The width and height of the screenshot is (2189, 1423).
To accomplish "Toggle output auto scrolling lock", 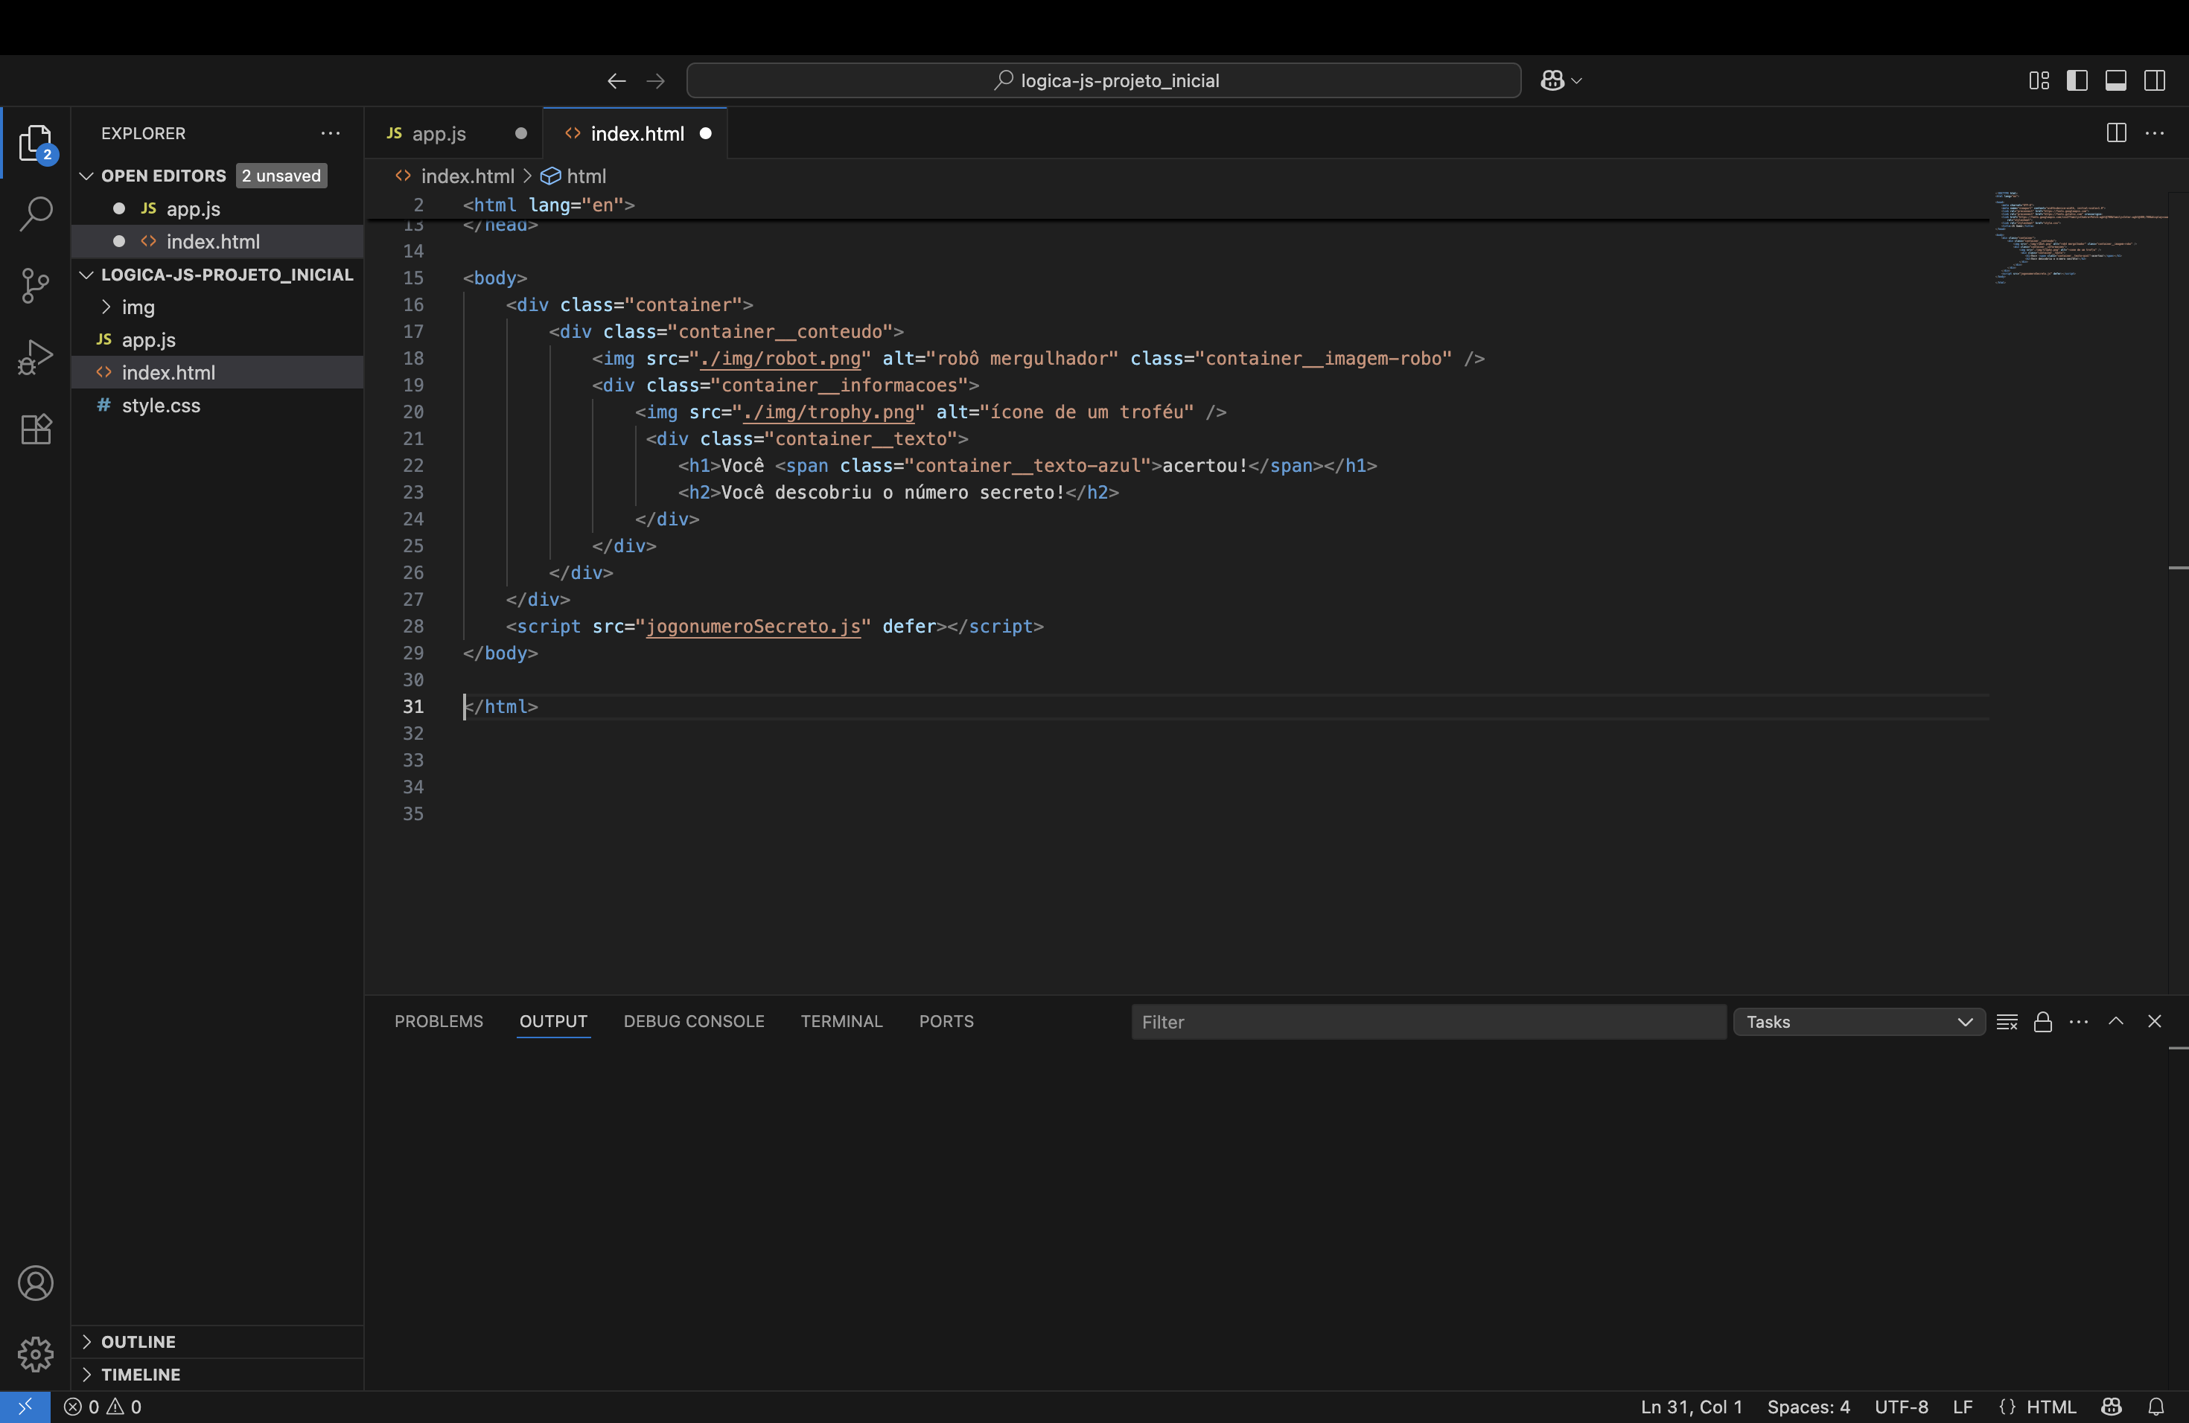I will point(2043,1022).
